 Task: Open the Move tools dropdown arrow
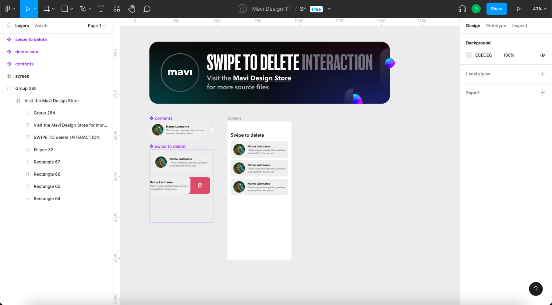(x=35, y=9)
